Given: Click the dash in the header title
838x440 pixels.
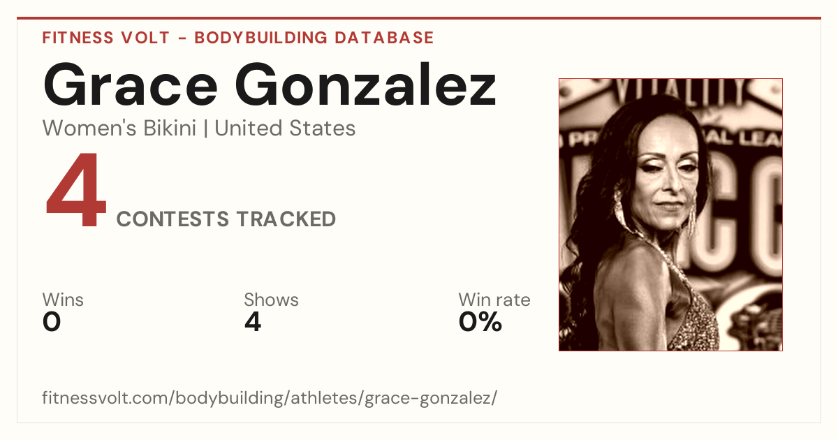Looking at the screenshot, I should click(x=182, y=38).
